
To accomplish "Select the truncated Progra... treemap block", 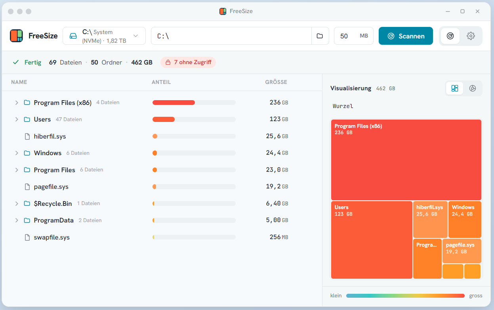I will pos(427,259).
